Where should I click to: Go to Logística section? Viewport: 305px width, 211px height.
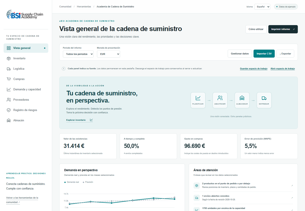click(x=26, y=69)
